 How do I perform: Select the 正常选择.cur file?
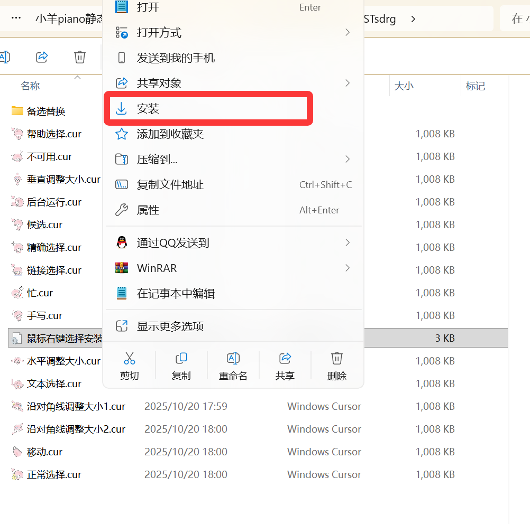[54, 475]
